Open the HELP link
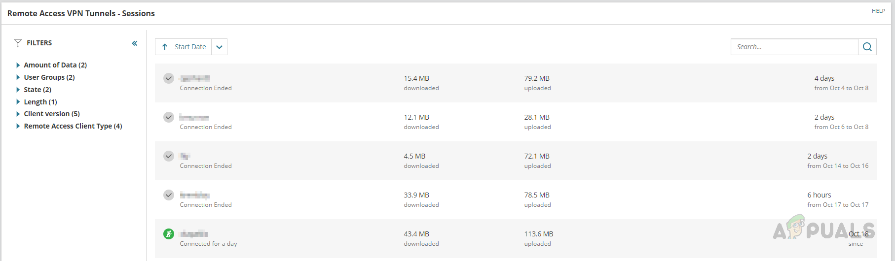The height and width of the screenshot is (261, 895). (878, 11)
